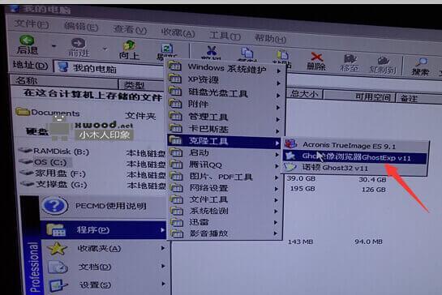Open PECMD使用说明 help icon

[54, 206]
